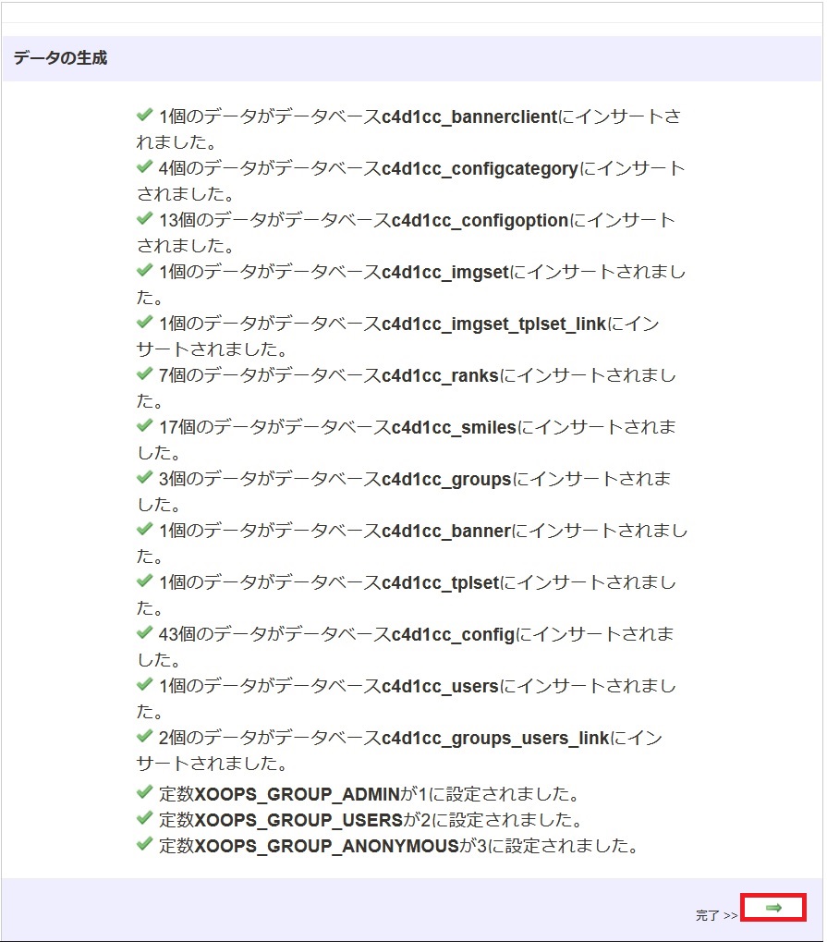
Task: Click the c4d1cc_configoption table name
Action: click(x=480, y=221)
